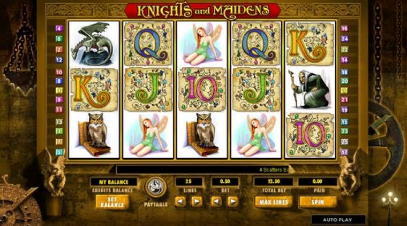The image size is (407, 226).
Task: Choose payline marker 24 on the right
Action: point(344,39)
